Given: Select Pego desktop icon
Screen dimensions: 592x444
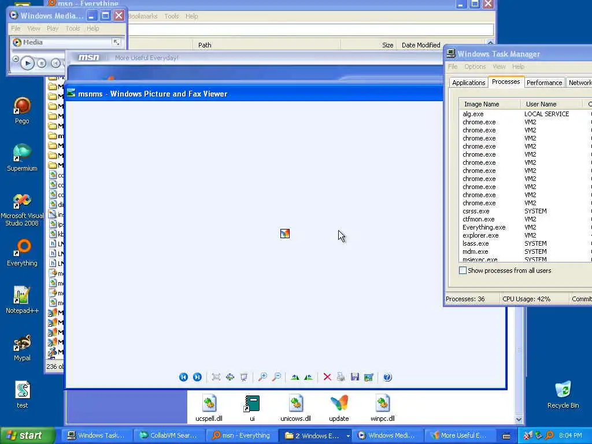Looking at the screenshot, I should click(x=22, y=110).
